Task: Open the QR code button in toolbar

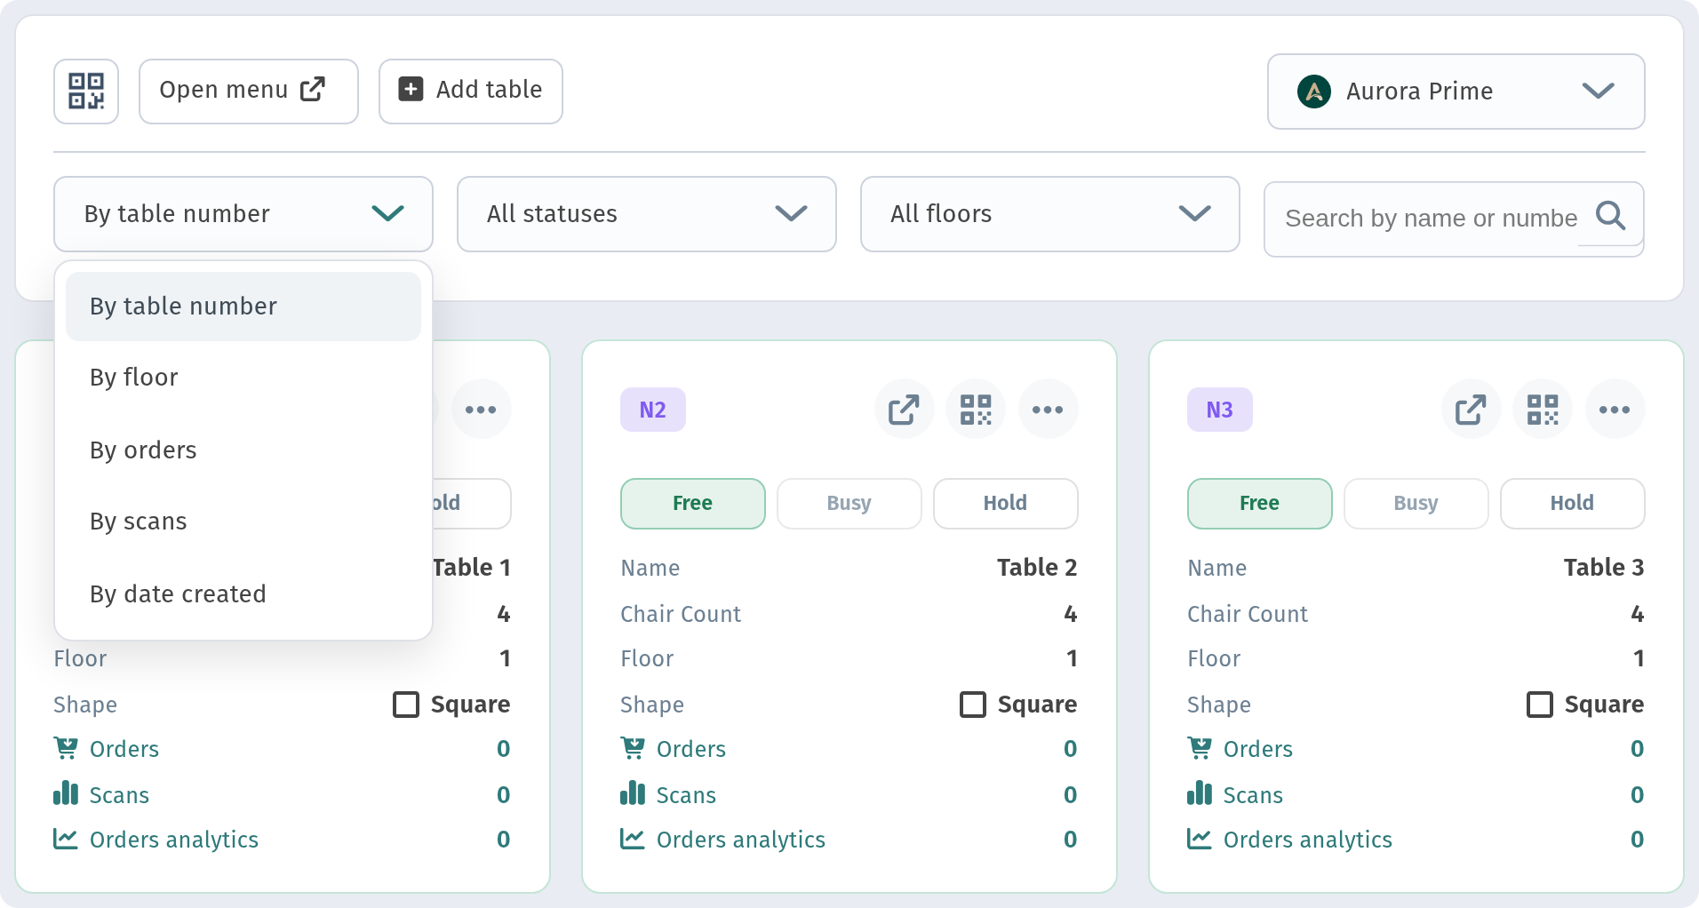Action: [x=86, y=92]
